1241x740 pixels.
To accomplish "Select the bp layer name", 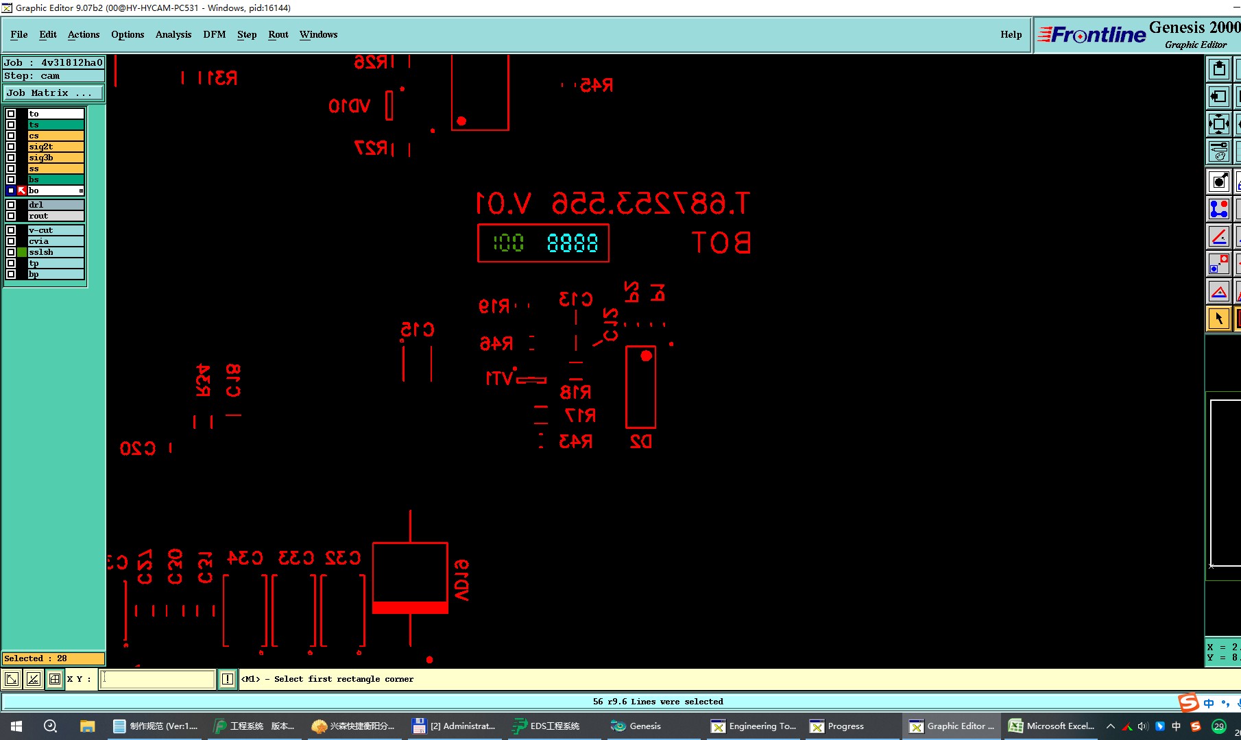I will pyautogui.click(x=56, y=274).
